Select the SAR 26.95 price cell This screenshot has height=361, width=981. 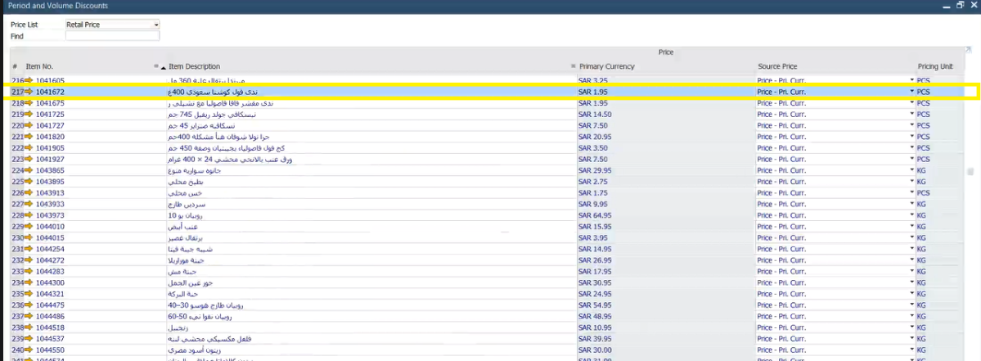point(666,261)
